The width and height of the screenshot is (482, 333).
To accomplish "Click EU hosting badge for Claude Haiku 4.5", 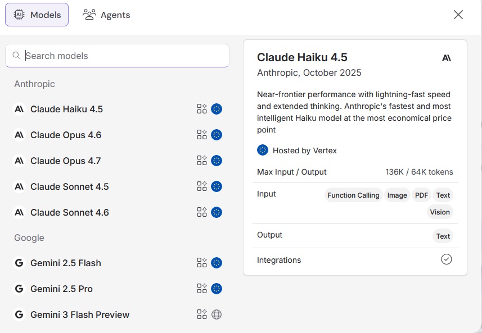I will coord(217,109).
